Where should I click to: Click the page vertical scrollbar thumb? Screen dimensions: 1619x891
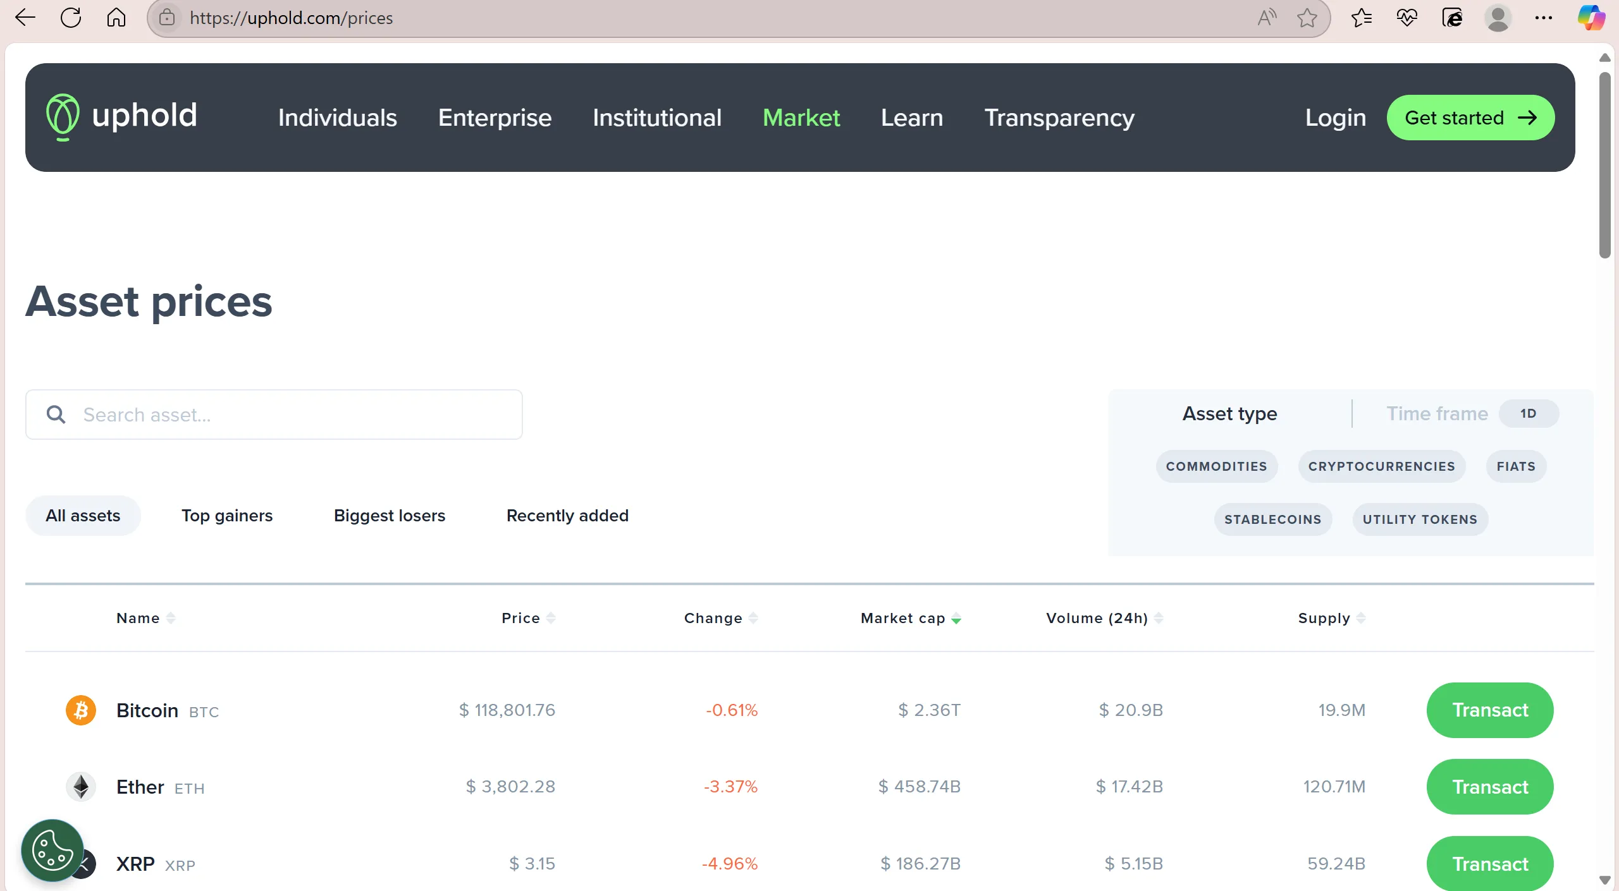click(x=1604, y=164)
